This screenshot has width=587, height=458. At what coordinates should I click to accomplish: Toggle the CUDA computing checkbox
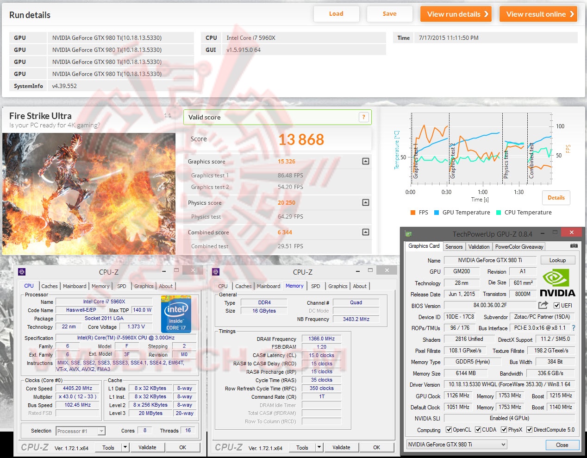coord(478,430)
